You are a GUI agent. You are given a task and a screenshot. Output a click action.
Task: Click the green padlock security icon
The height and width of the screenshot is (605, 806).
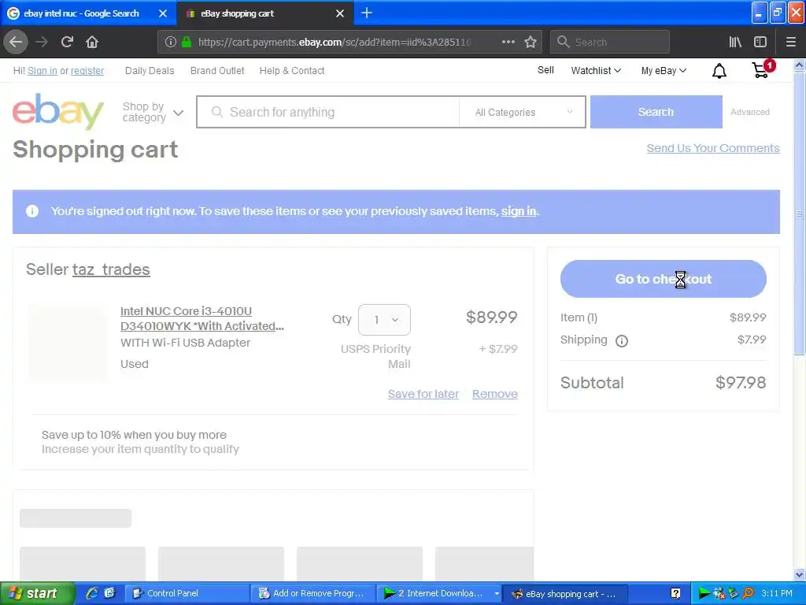coord(187,43)
